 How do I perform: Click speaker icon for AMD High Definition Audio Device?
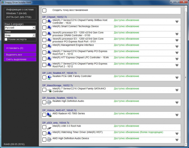49,140
